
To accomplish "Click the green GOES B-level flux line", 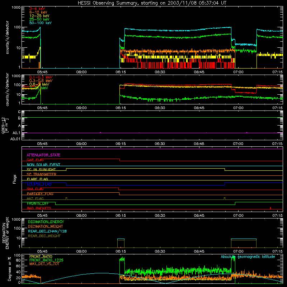I will 152,118.
